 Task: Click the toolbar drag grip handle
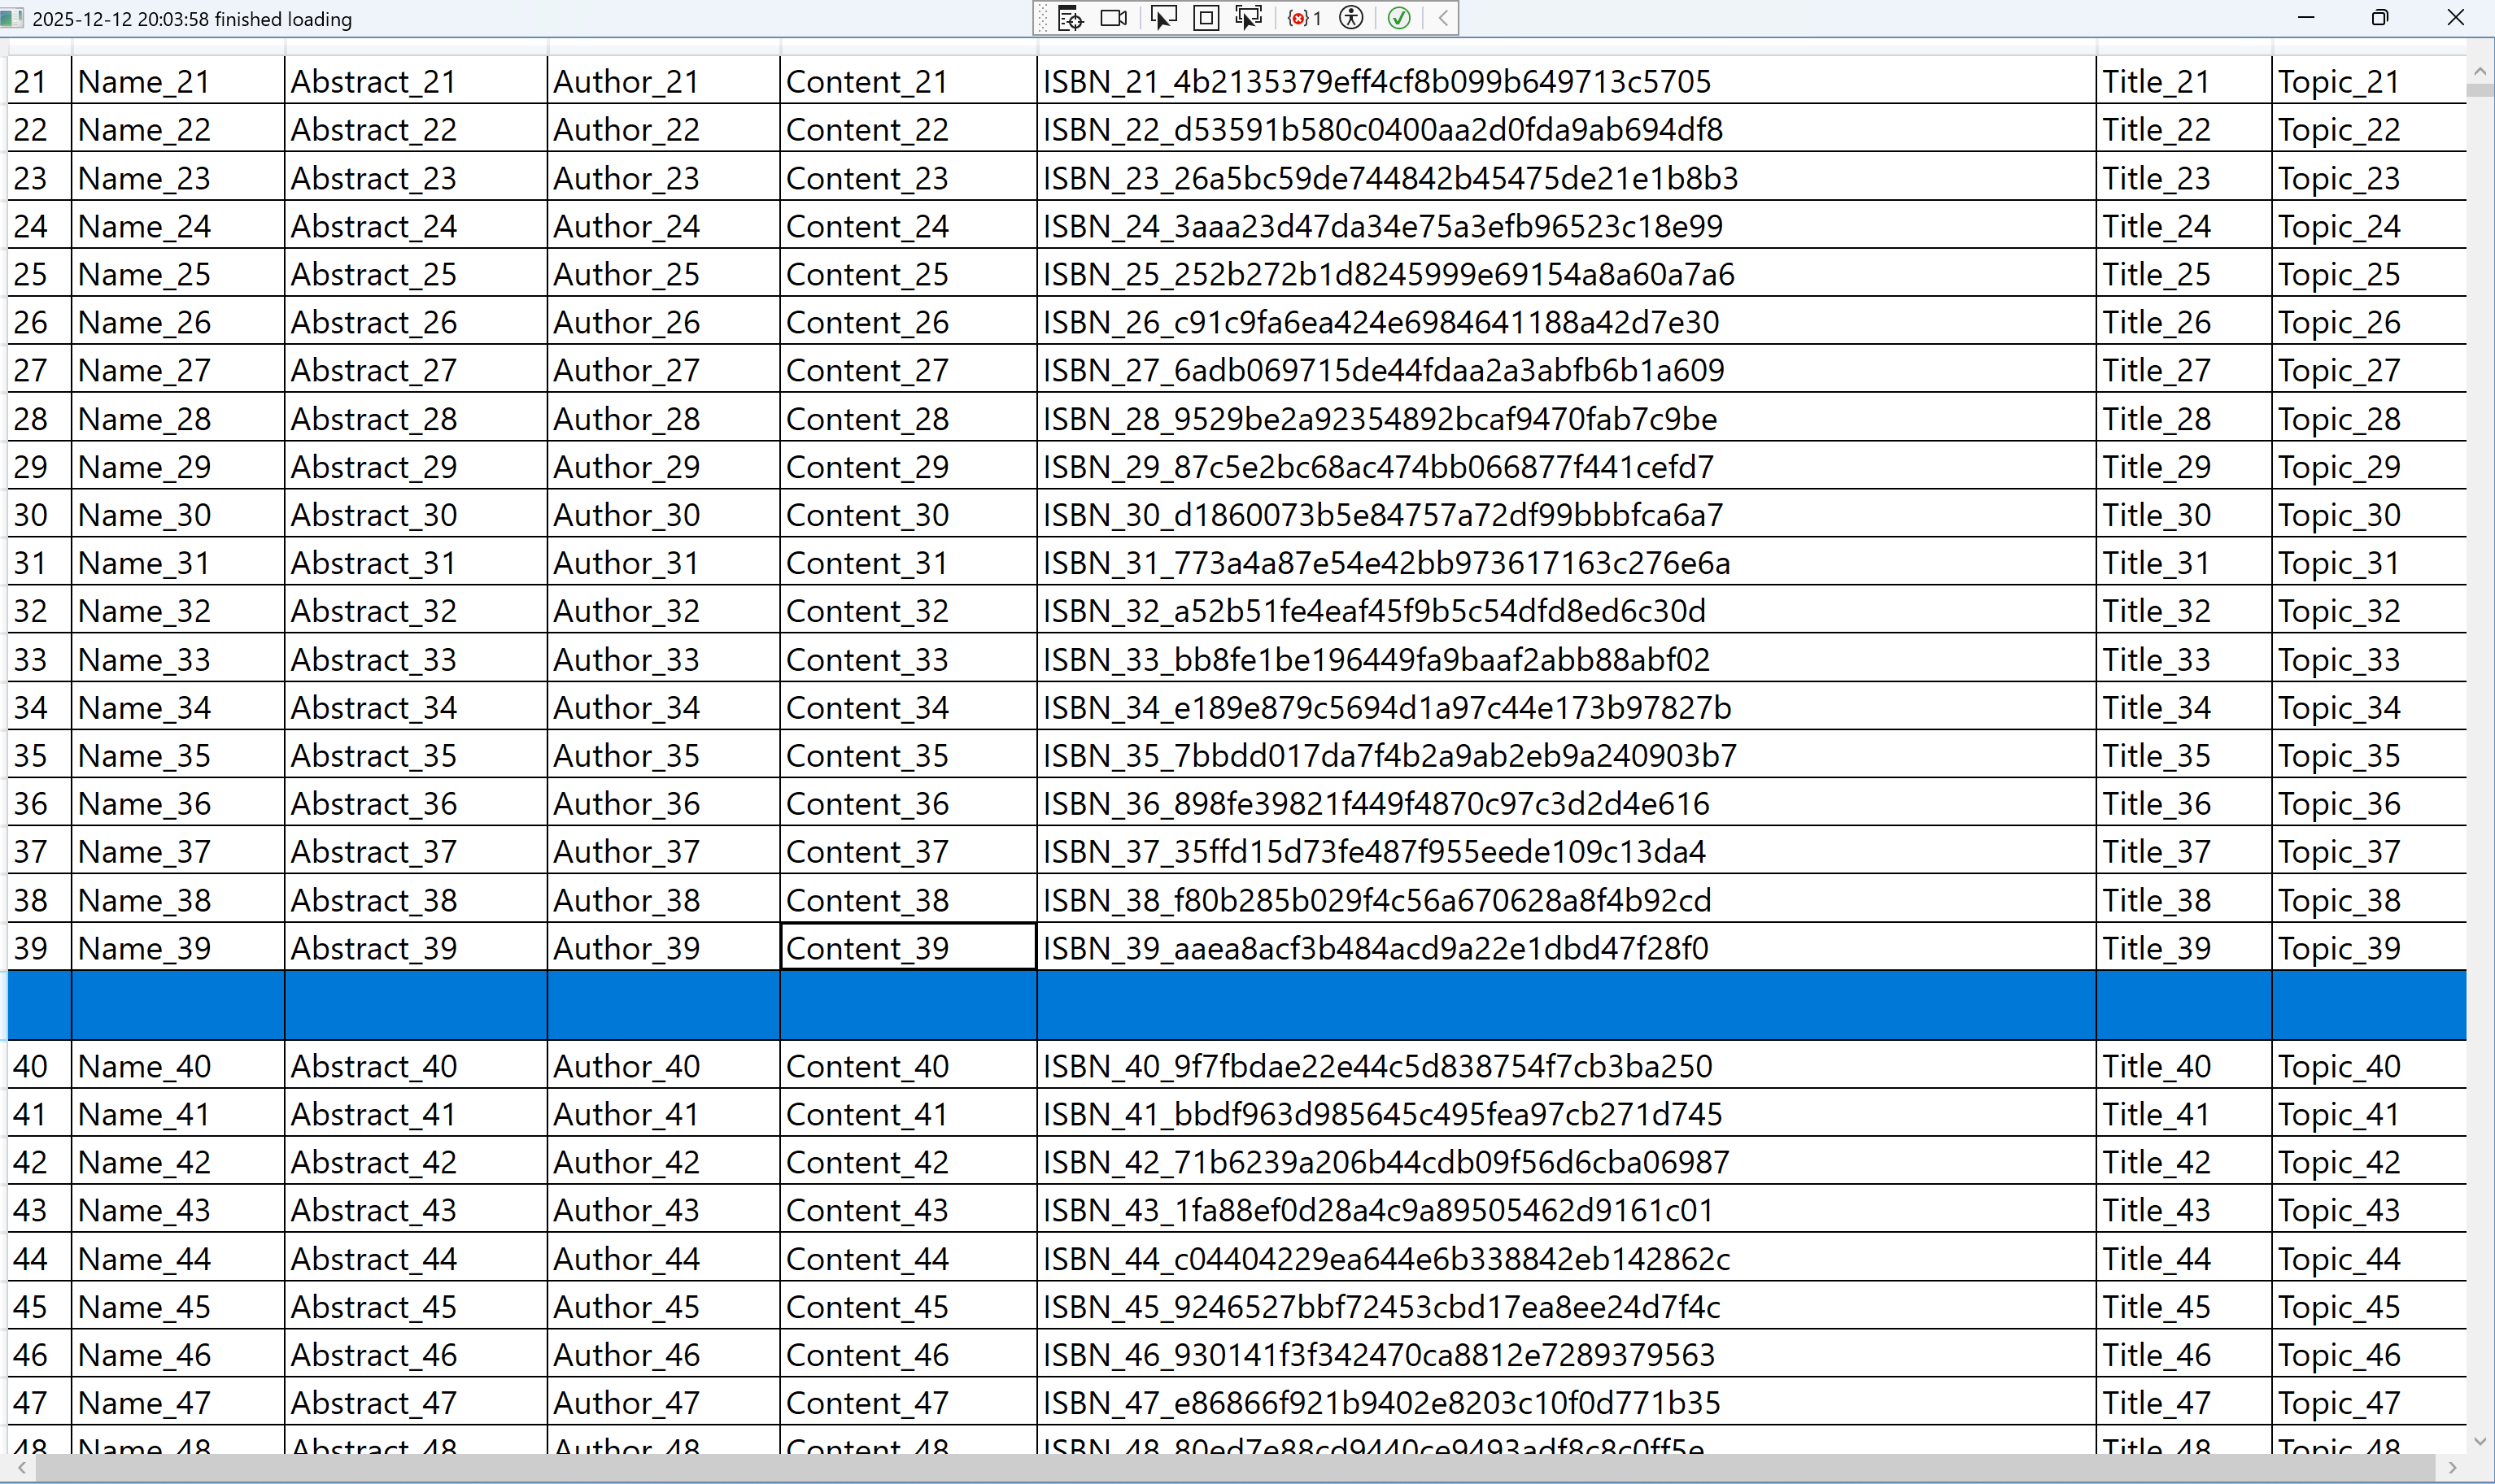coord(1044,18)
